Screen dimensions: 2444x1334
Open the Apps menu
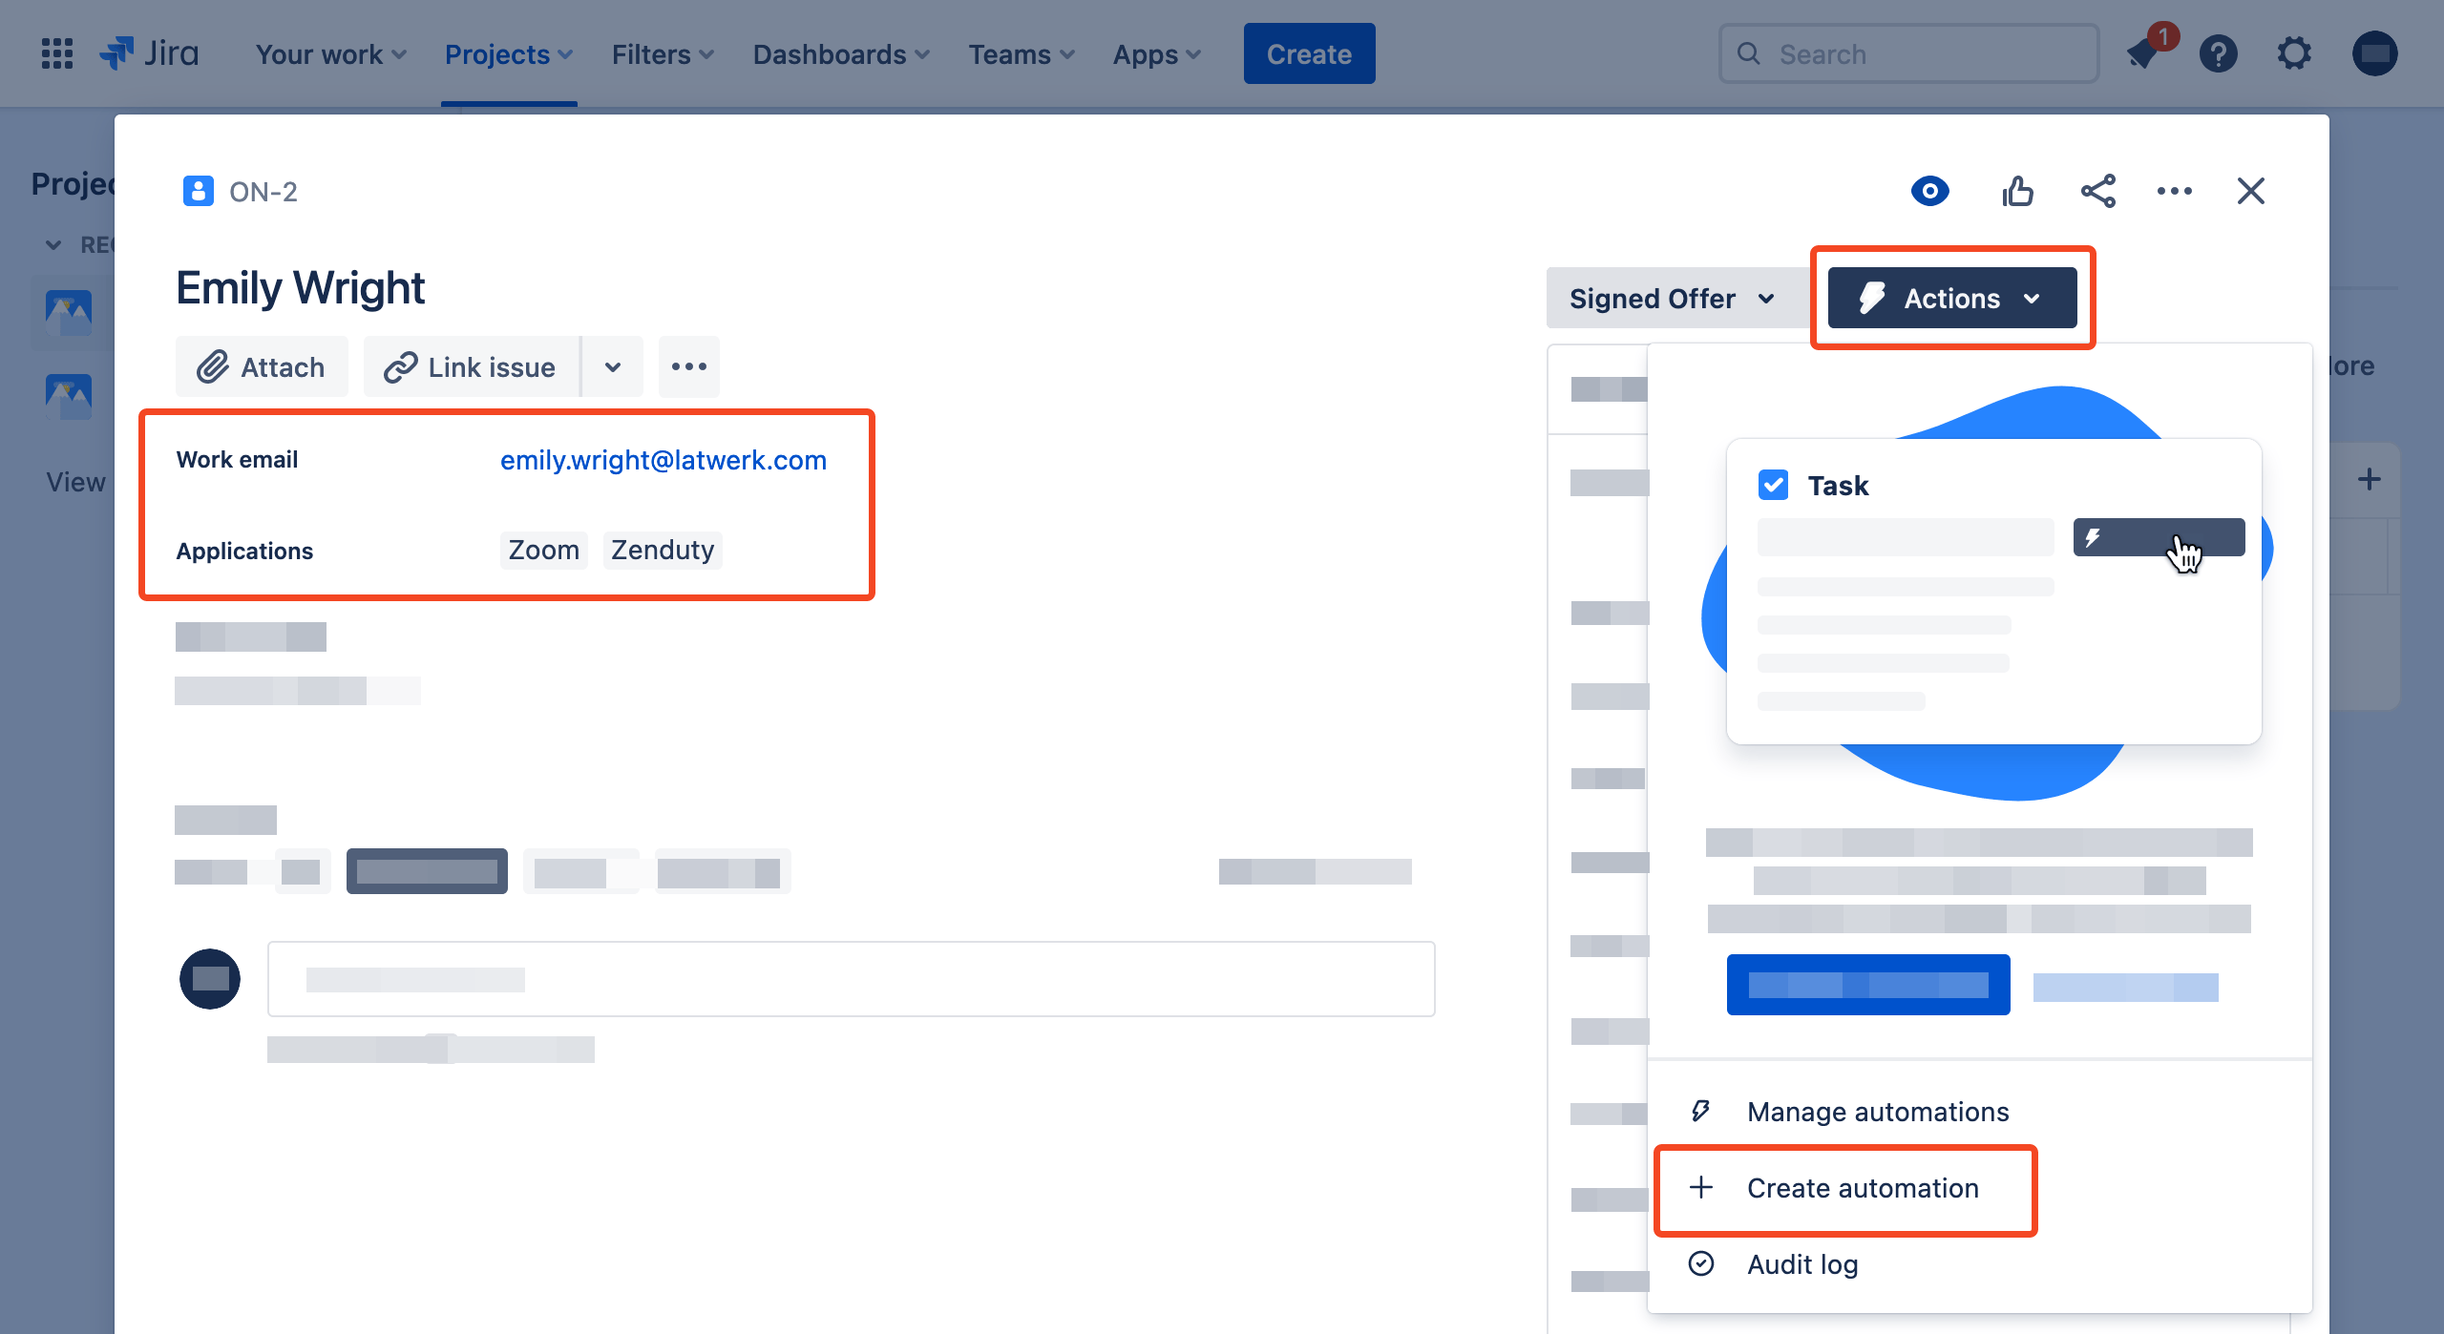click(1156, 54)
